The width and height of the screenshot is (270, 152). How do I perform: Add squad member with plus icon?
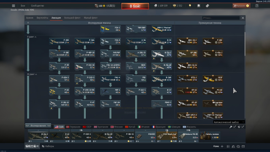(222, 147)
